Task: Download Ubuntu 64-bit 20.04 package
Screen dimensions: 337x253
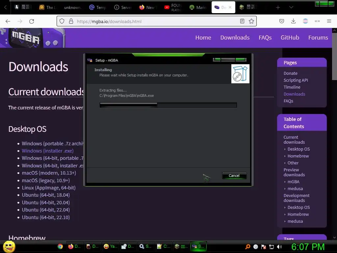Action: (x=45, y=203)
